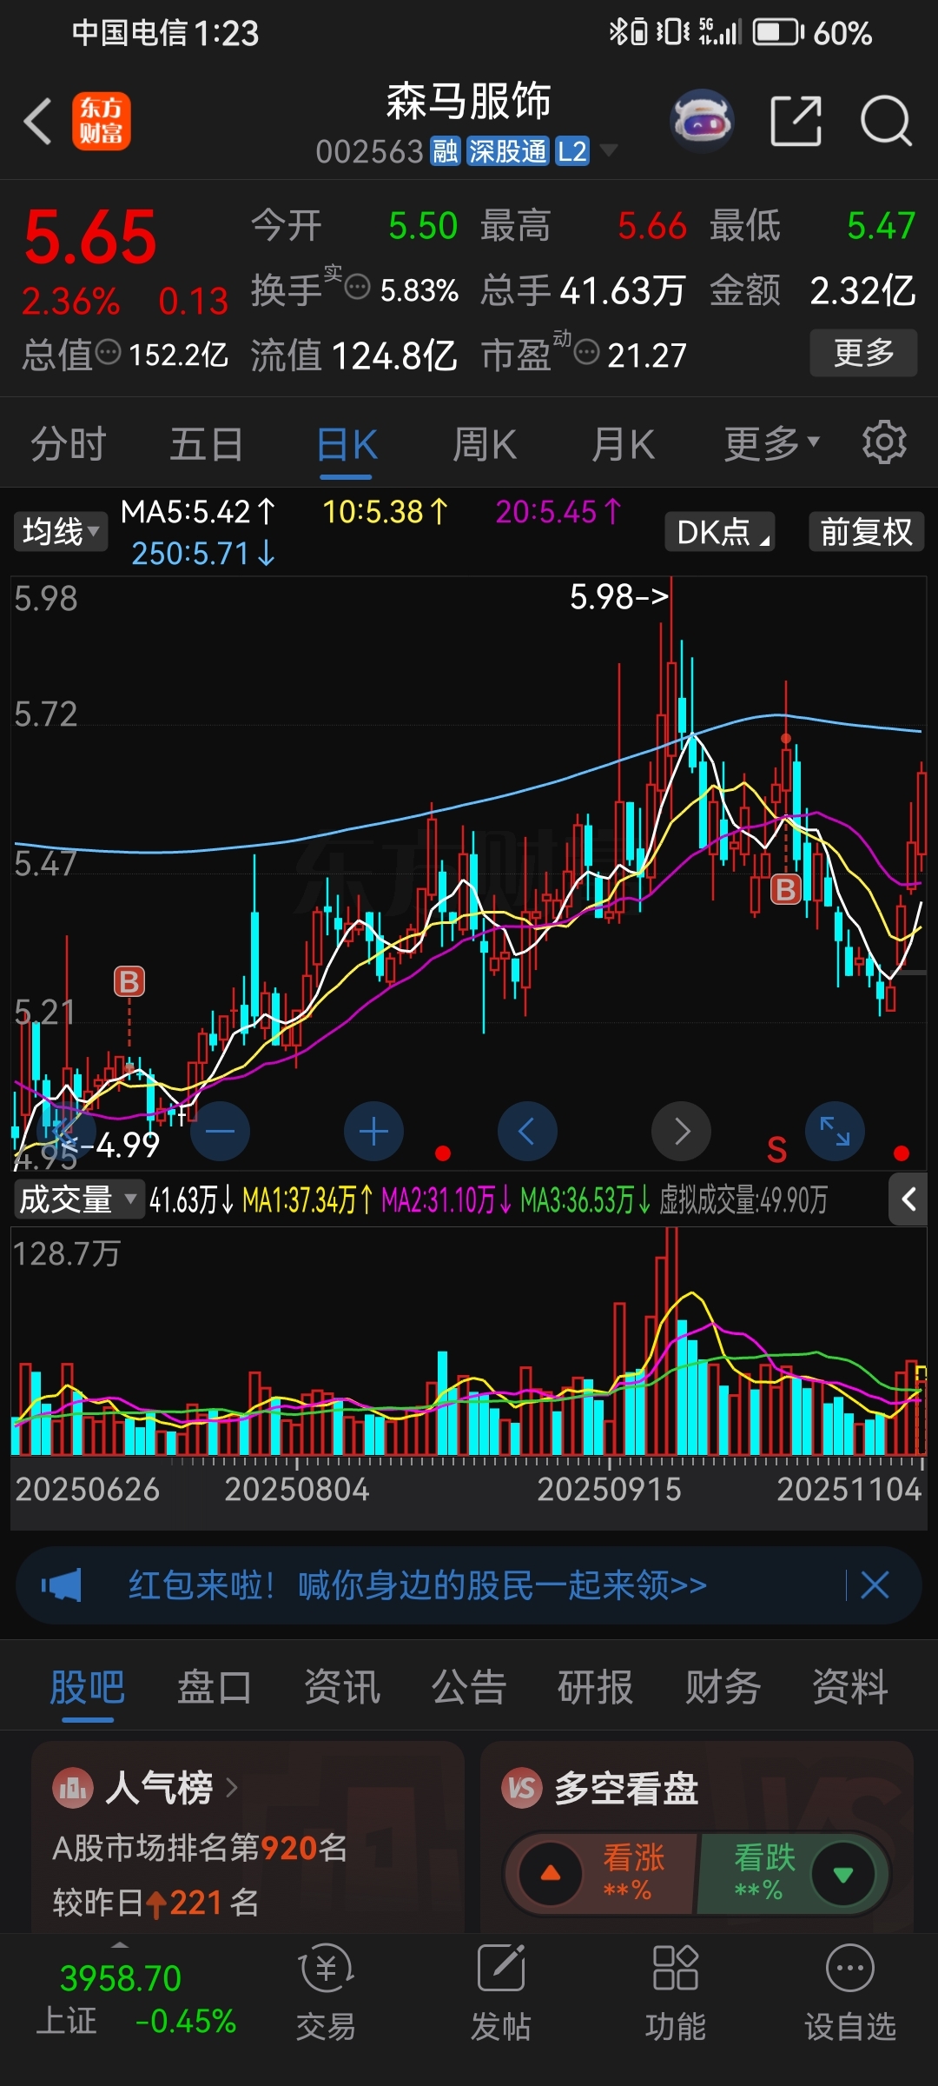Tap the info icon next to 市盈
The width and height of the screenshot is (938, 2086).
coord(587,353)
